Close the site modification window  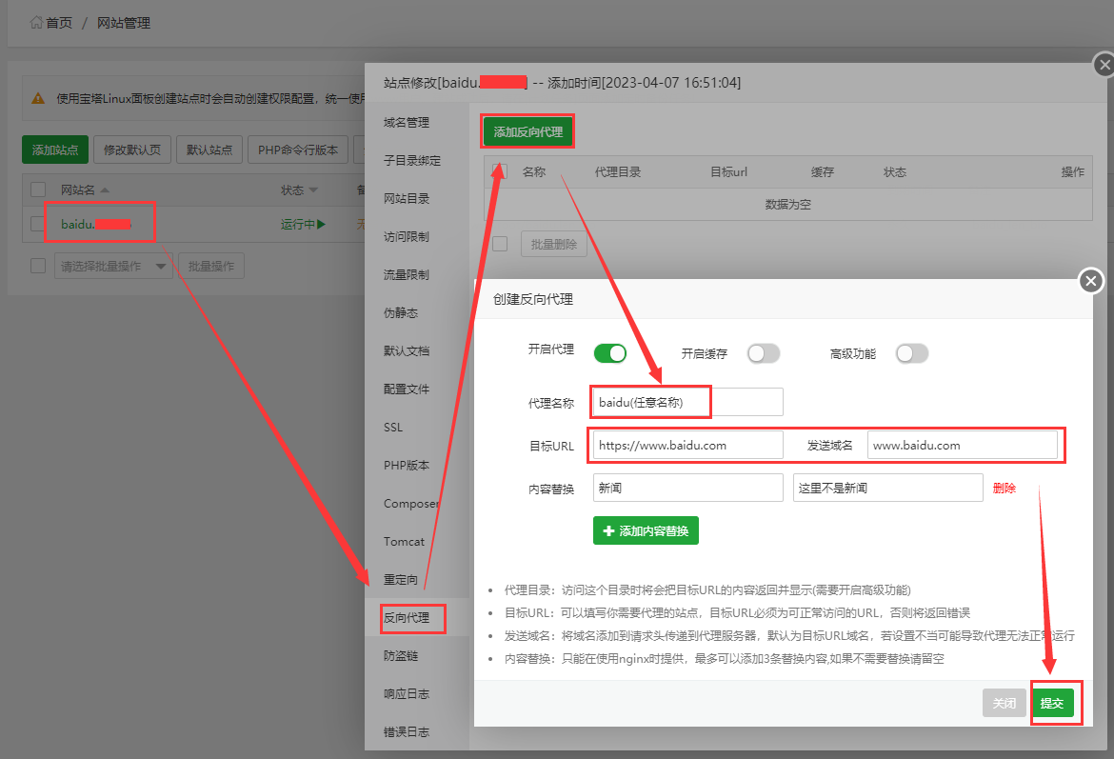(1104, 65)
